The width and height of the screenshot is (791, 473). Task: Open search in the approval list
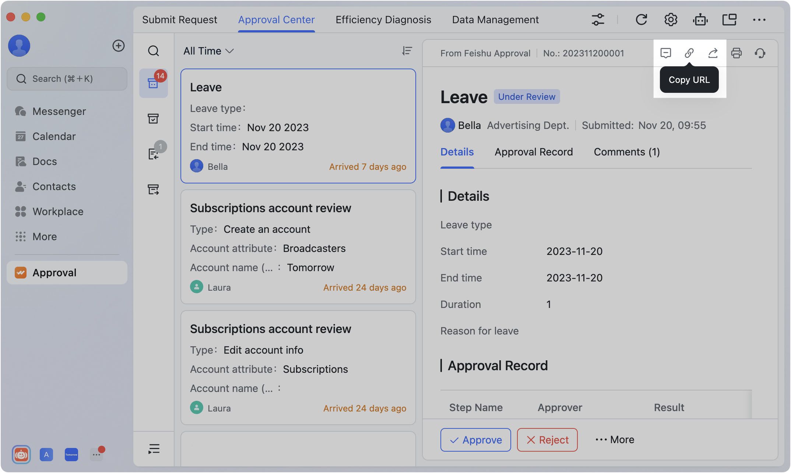154,51
